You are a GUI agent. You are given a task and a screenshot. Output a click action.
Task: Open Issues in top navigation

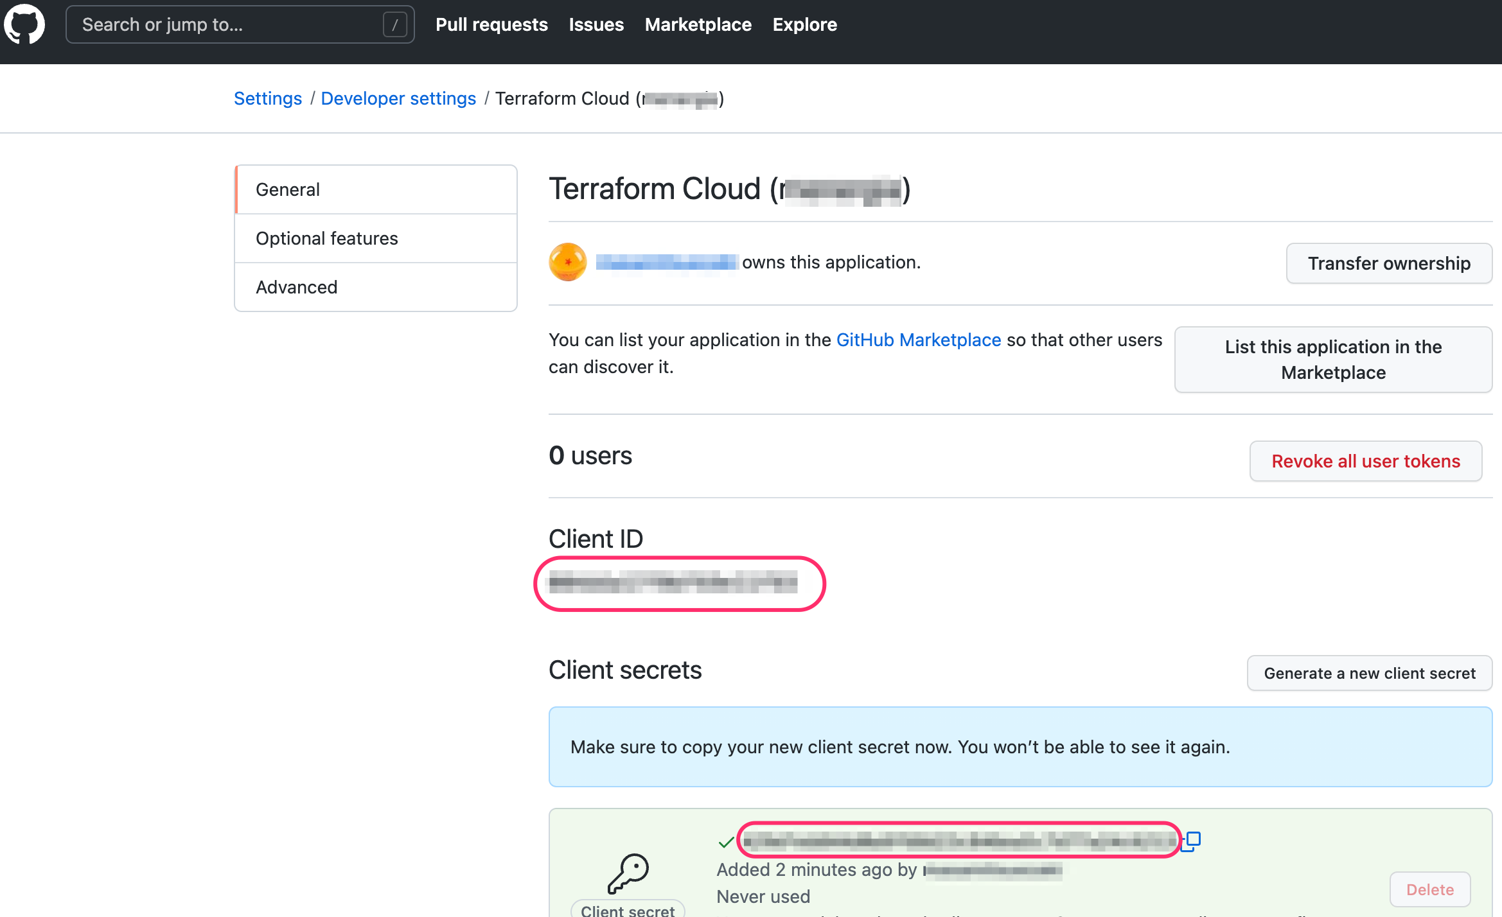click(x=596, y=24)
